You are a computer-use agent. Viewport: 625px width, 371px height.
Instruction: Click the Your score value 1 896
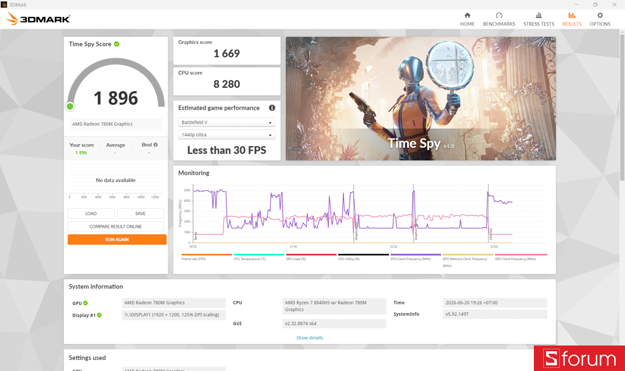[81, 152]
